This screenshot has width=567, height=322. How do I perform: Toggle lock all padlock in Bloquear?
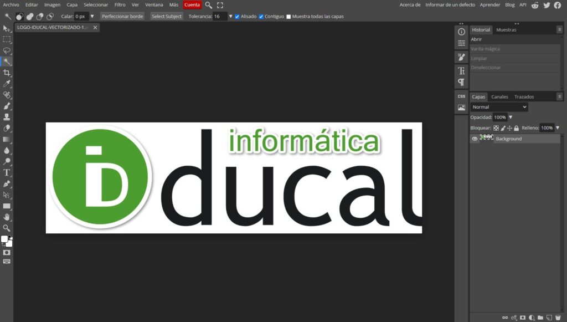point(517,128)
